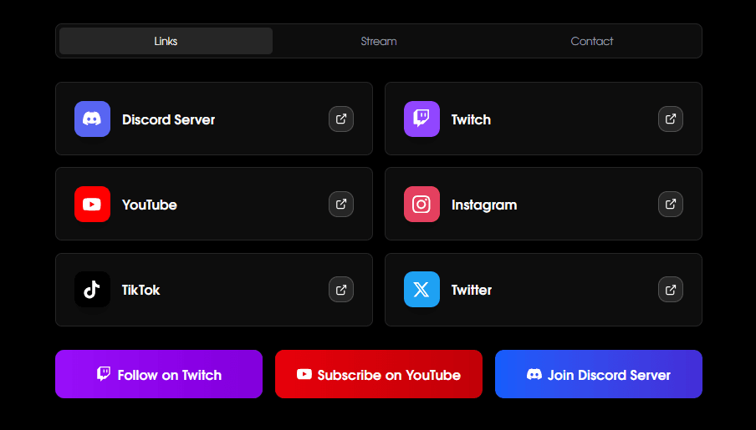This screenshot has width=756, height=430.
Task: Click Discord glyph inside Join Discord button
Action: coord(534,374)
